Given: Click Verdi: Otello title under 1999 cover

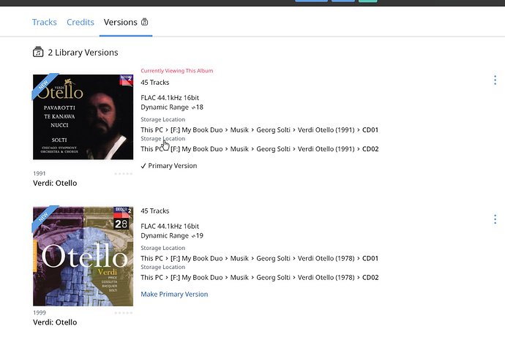Looking at the screenshot, I should tap(55, 322).
